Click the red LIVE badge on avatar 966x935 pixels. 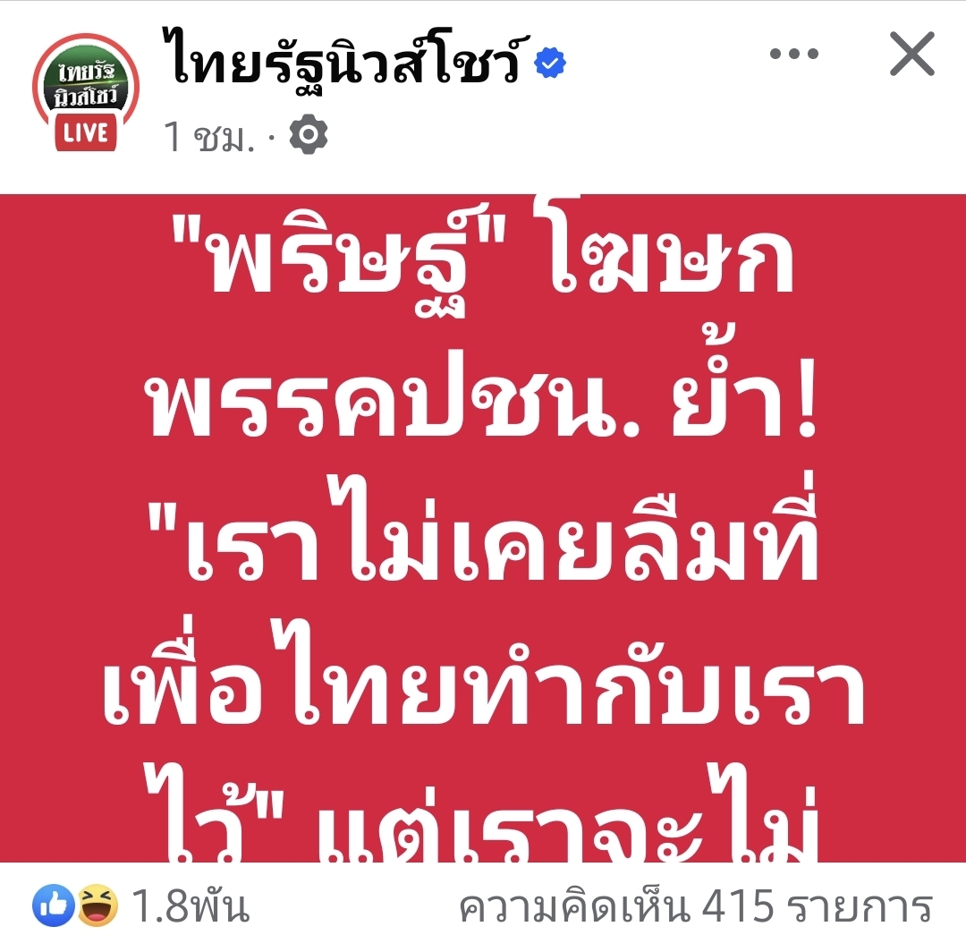tap(86, 133)
